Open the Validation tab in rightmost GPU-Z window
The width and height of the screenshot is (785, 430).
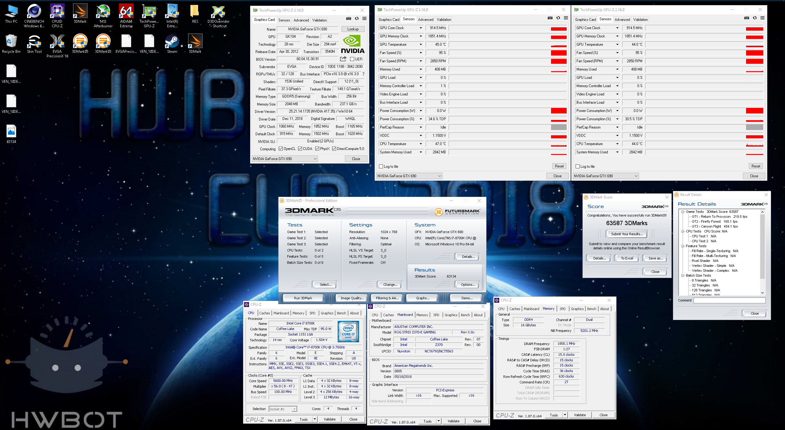click(x=640, y=20)
